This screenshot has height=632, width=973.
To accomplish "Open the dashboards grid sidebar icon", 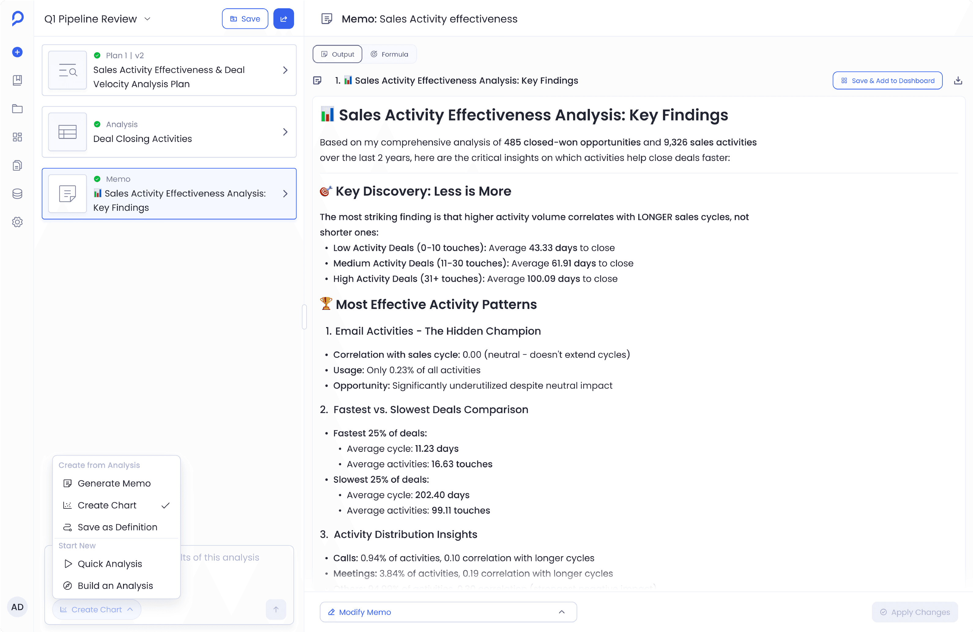I will (17, 137).
